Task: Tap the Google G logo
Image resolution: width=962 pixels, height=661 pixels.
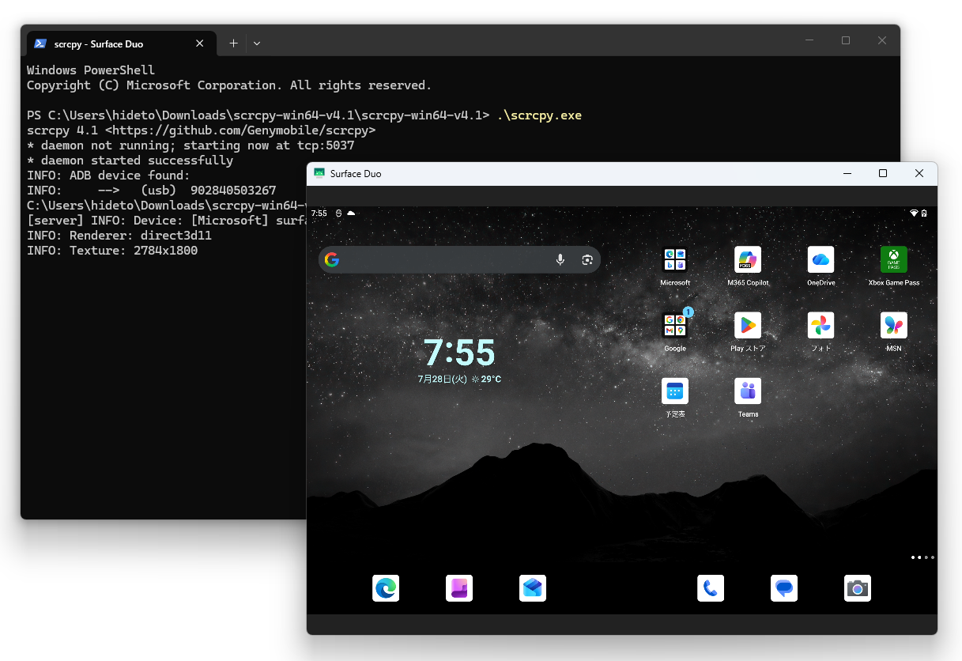Action: coord(332,259)
